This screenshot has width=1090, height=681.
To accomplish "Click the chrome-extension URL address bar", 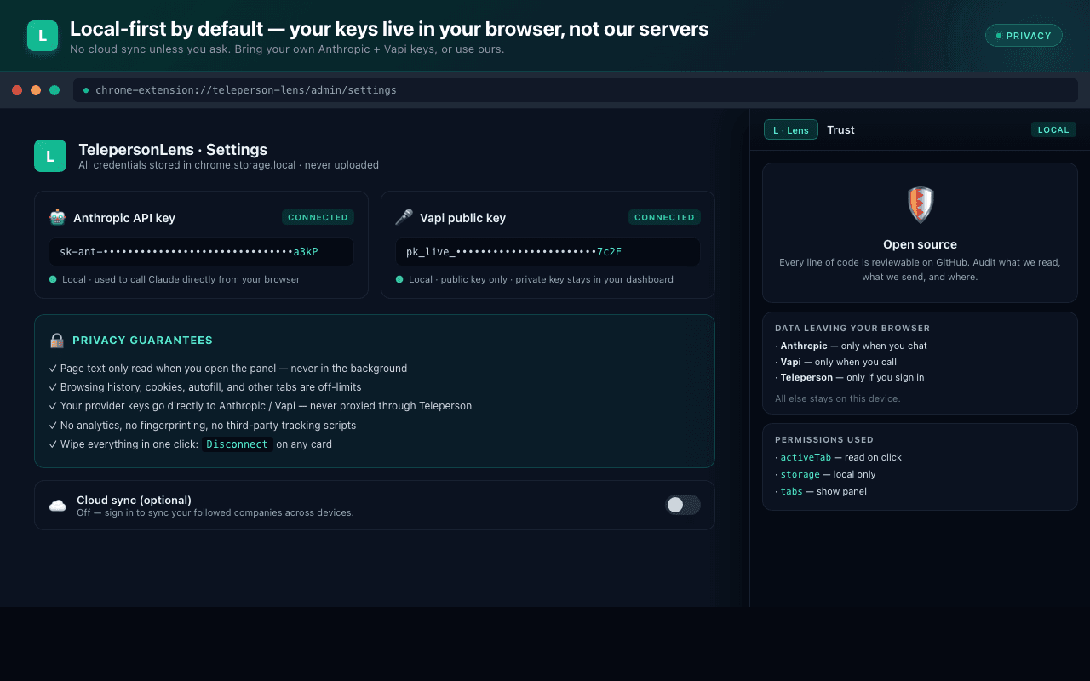I will coord(576,90).
